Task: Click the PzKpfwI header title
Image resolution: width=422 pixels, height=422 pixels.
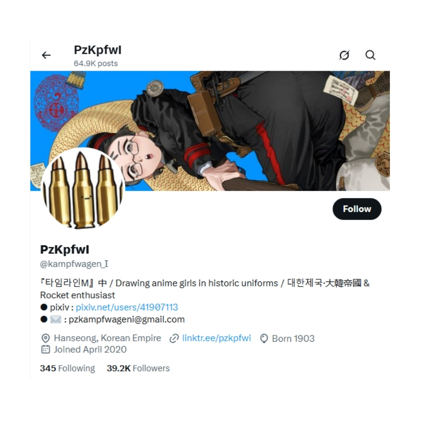Action: coord(97,50)
